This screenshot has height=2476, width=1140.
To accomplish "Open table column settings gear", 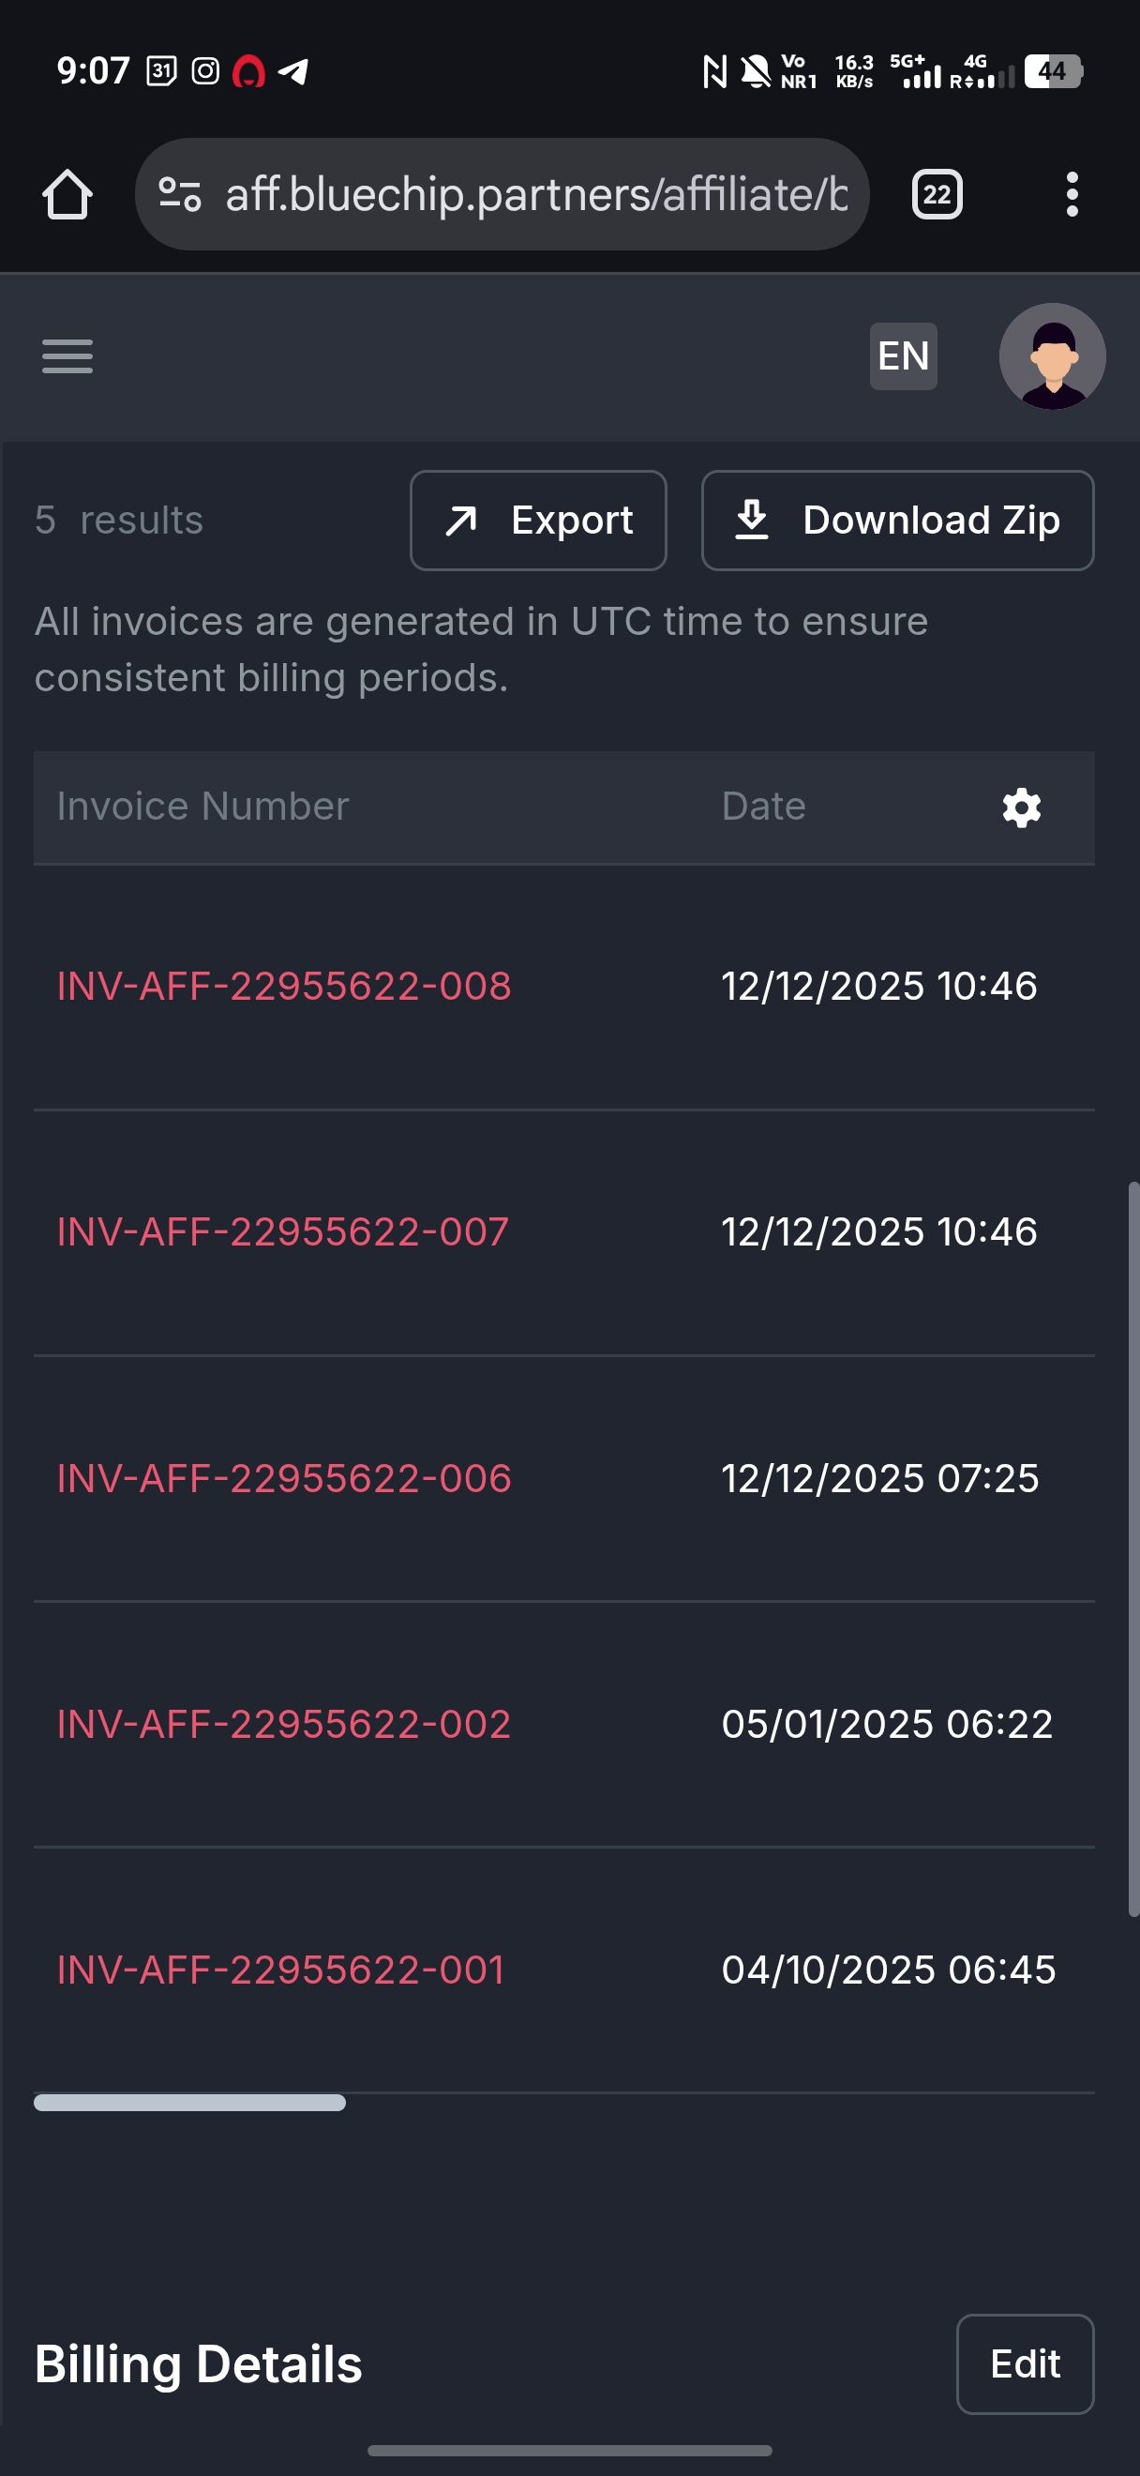I will (x=1021, y=808).
